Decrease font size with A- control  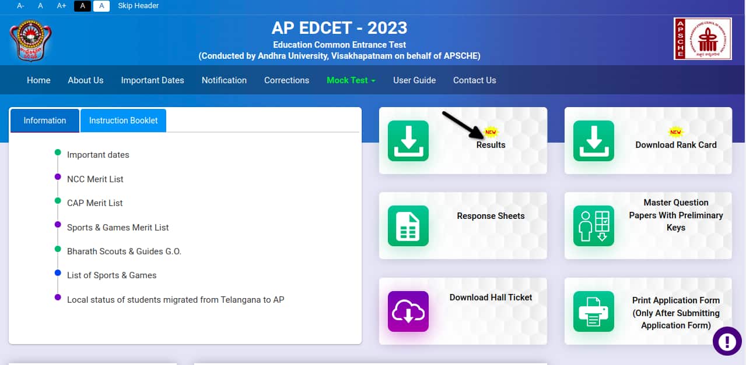[x=21, y=6]
